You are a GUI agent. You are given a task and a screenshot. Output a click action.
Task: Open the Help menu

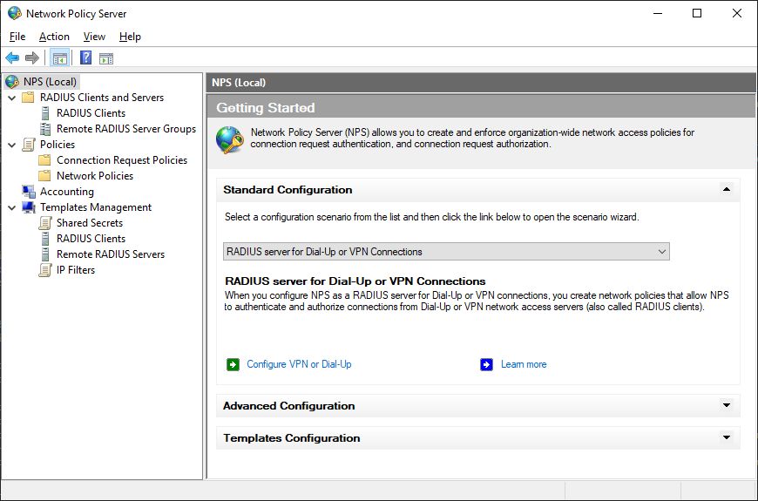coord(130,37)
